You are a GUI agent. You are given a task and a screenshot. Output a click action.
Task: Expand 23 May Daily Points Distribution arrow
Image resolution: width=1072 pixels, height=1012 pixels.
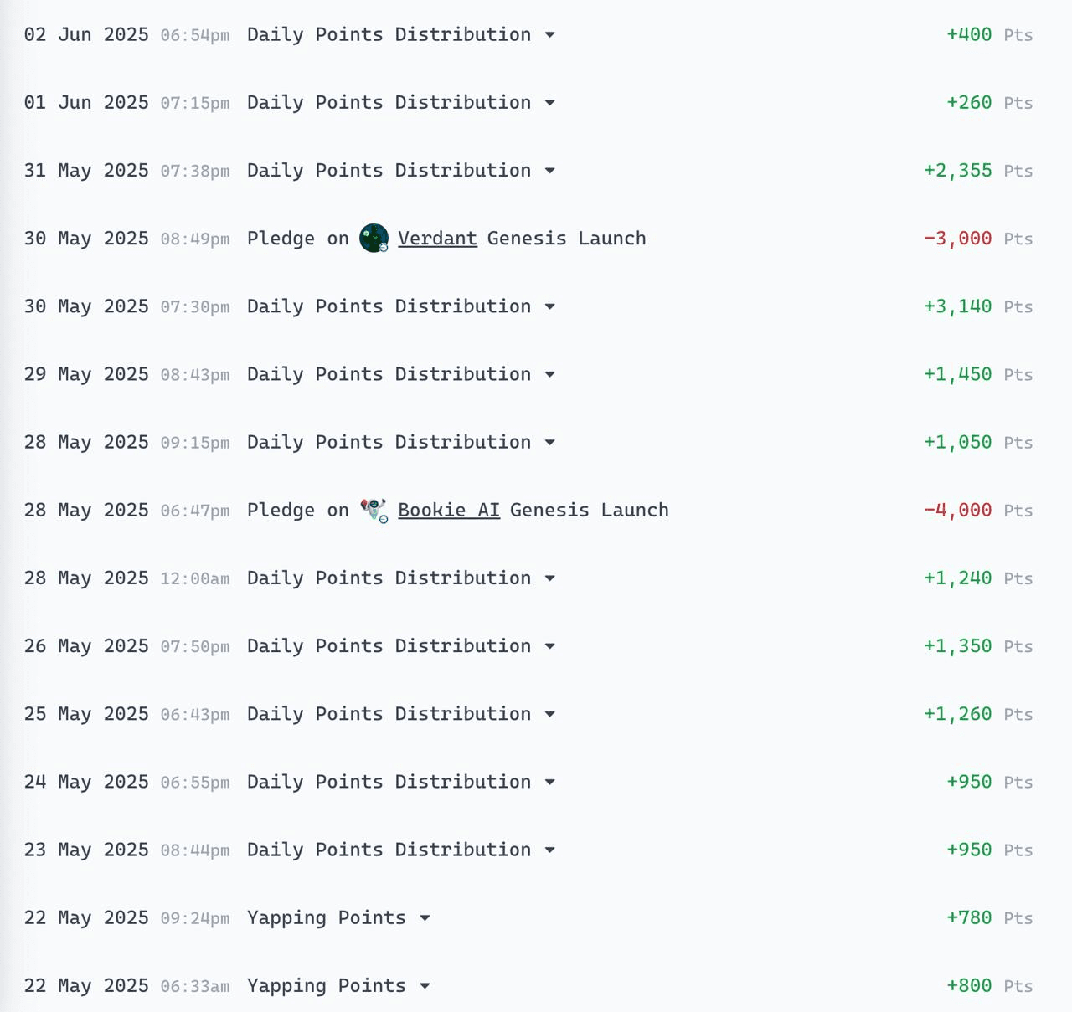550,850
